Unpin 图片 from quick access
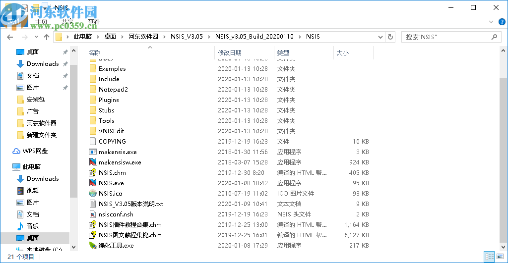The image size is (508, 263). click(x=65, y=87)
